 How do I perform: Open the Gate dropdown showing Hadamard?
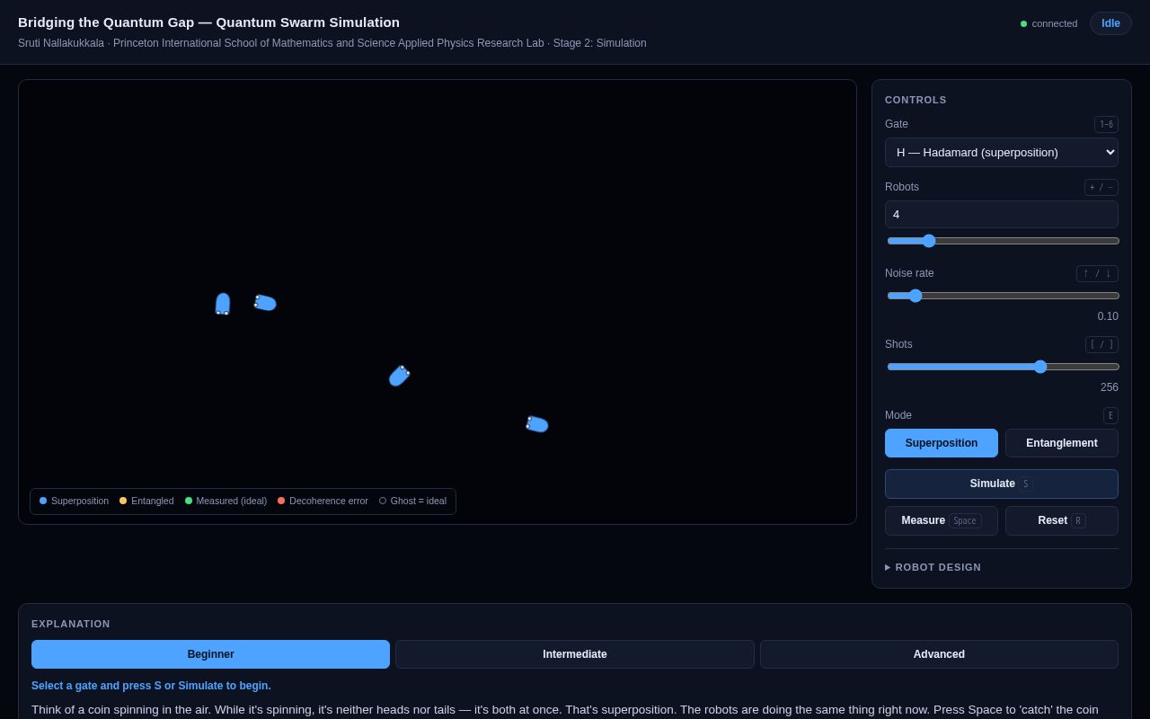click(x=1002, y=152)
